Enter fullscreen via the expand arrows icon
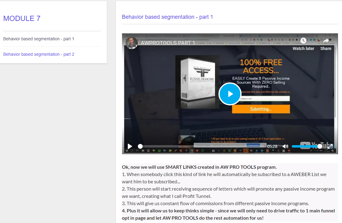This screenshot has width=342, height=223. 330,146
